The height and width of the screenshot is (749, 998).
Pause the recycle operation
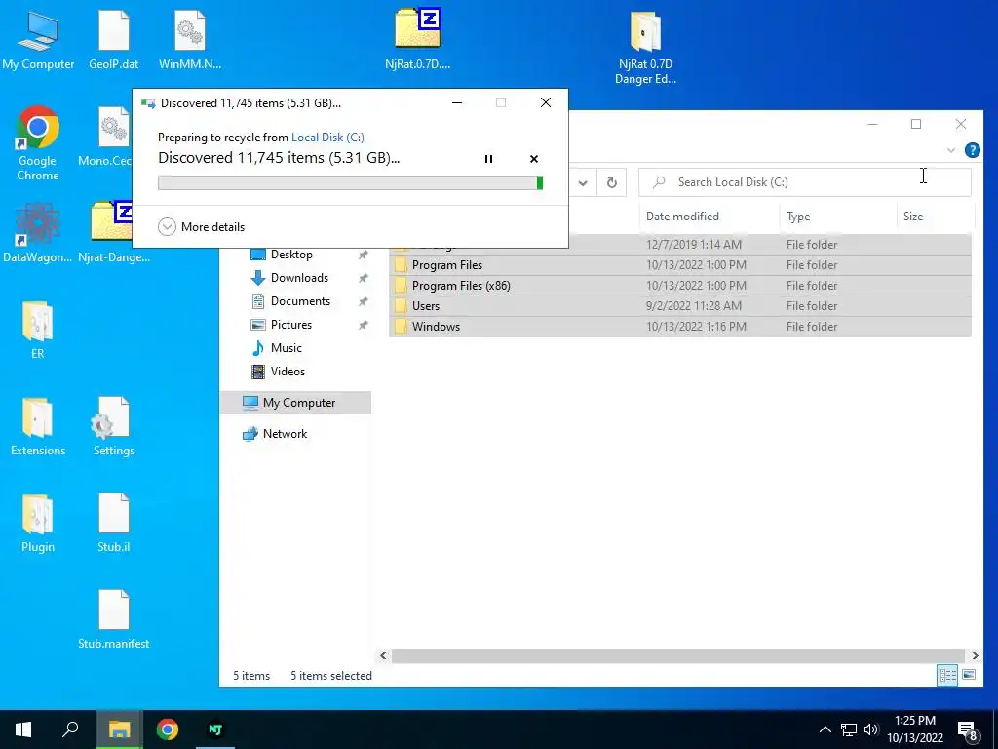(489, 159)
